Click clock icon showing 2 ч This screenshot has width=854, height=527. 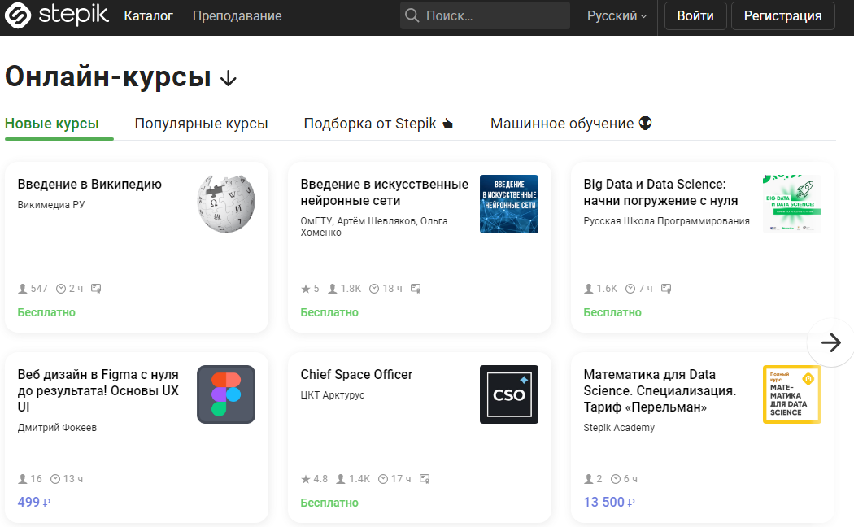click(61, 289)
